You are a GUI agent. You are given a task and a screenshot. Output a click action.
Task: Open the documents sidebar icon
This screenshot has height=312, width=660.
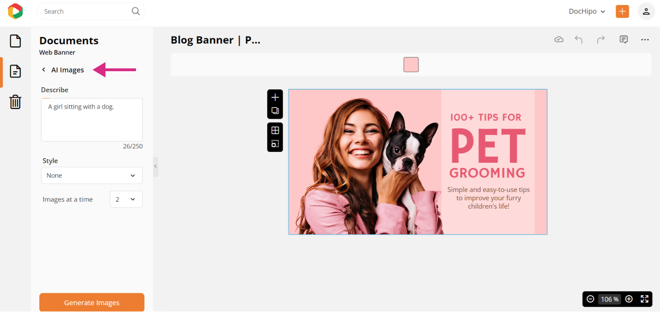[15, 71]
